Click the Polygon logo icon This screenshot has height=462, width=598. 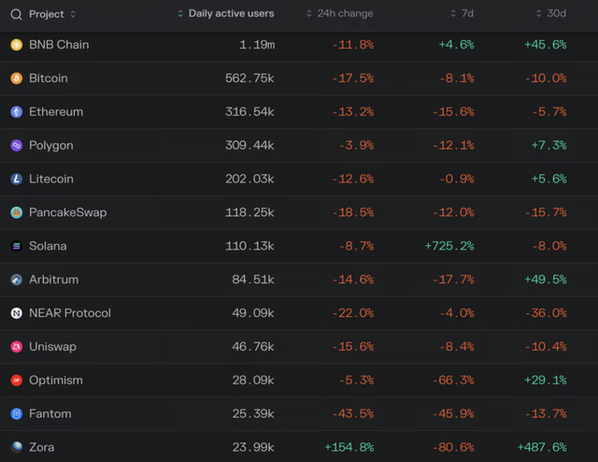coord(16,146)
